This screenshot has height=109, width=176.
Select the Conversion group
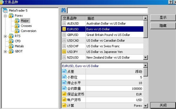coord(28,31)
